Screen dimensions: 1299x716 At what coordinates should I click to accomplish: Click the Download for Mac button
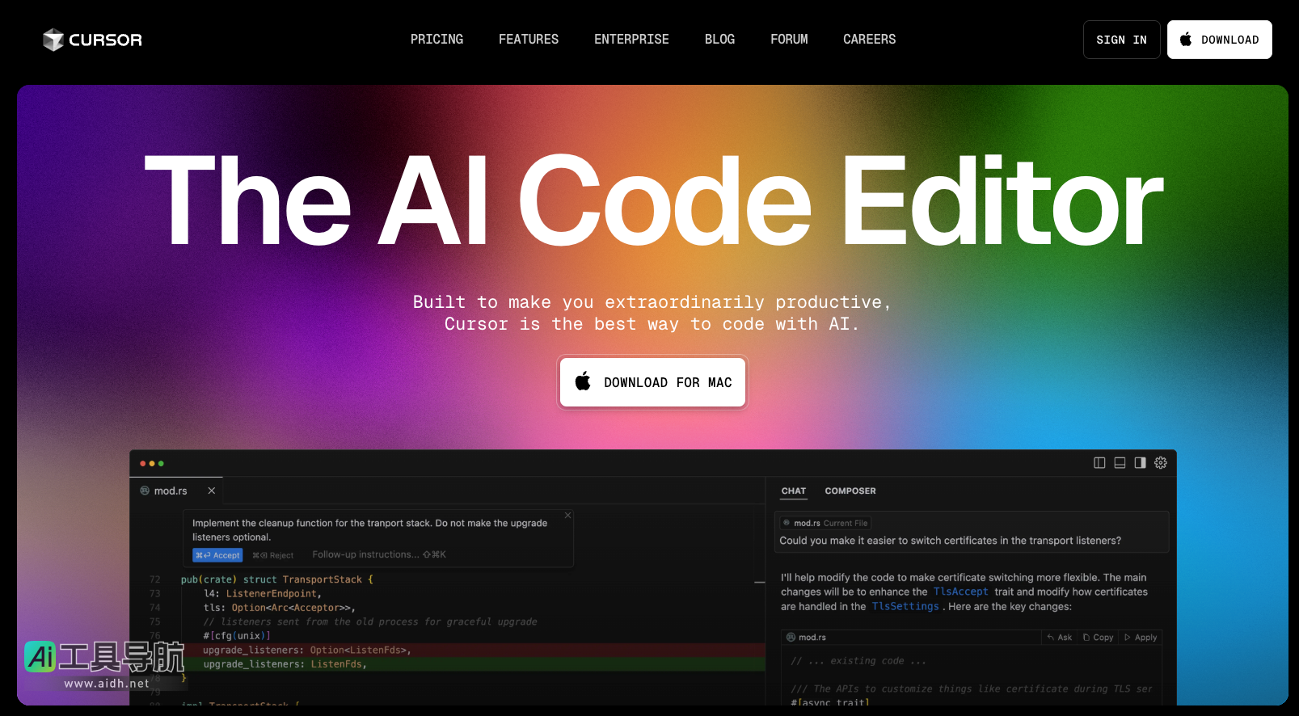(x=652, y=382)
